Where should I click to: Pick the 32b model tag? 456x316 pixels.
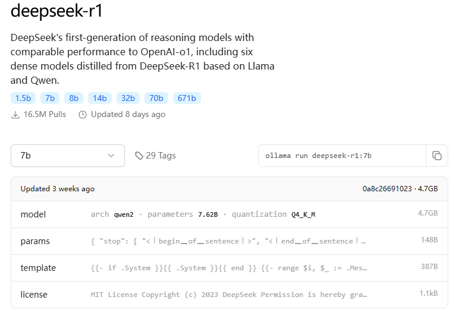[x=128, y=98]
